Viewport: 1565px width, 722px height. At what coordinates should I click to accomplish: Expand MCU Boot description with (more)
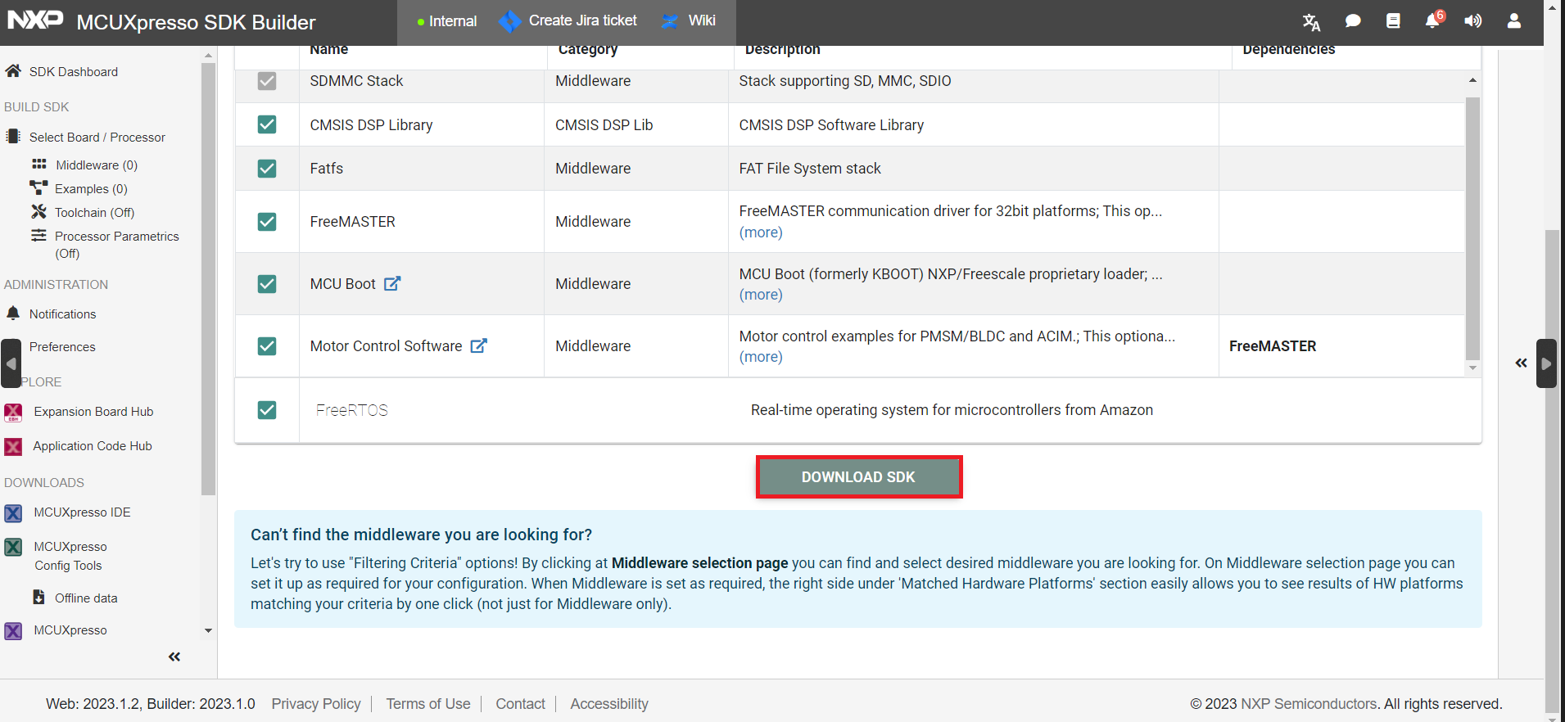click(x=761, y=295)
